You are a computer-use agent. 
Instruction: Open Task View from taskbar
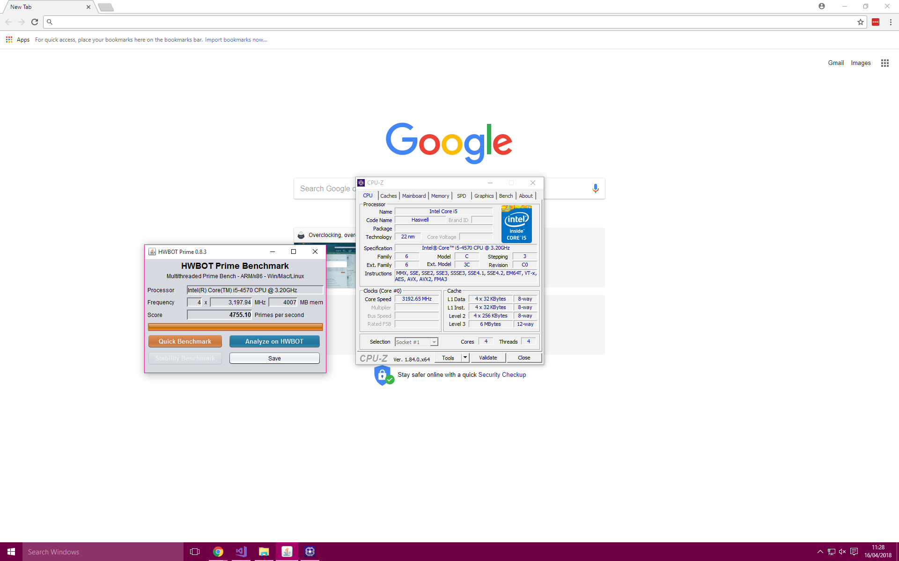click(195, 552)
